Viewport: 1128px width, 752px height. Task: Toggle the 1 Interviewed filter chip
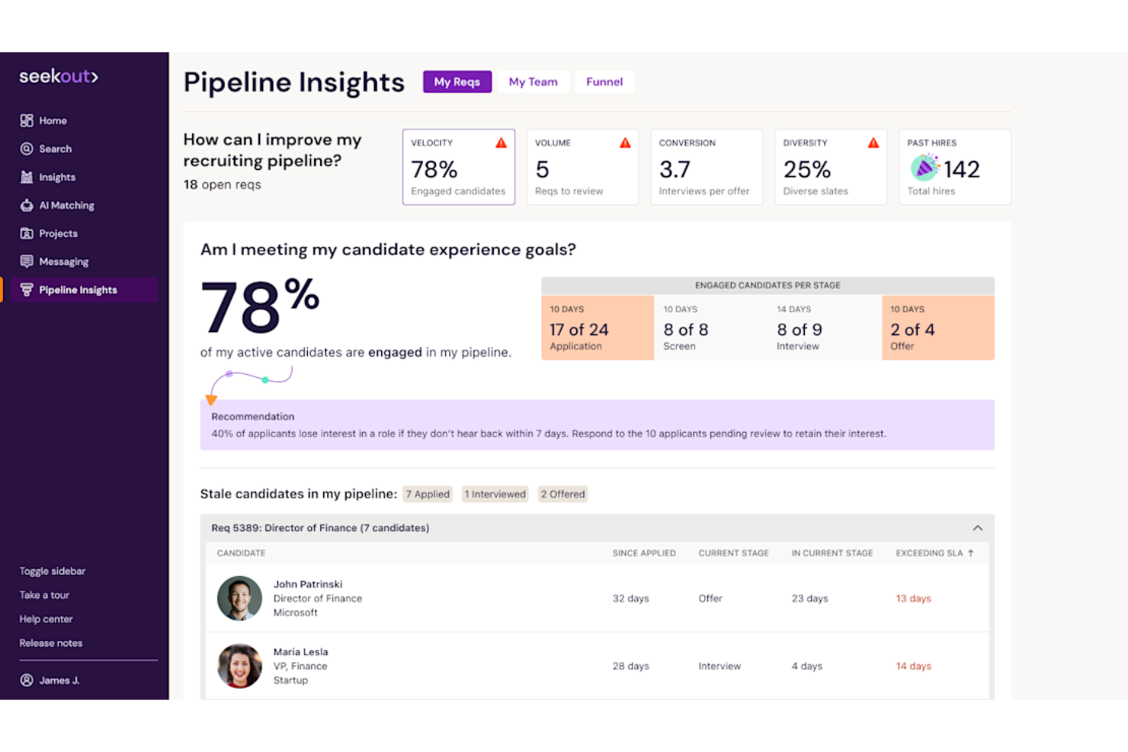pyautogui.click(x=495, y=494)
